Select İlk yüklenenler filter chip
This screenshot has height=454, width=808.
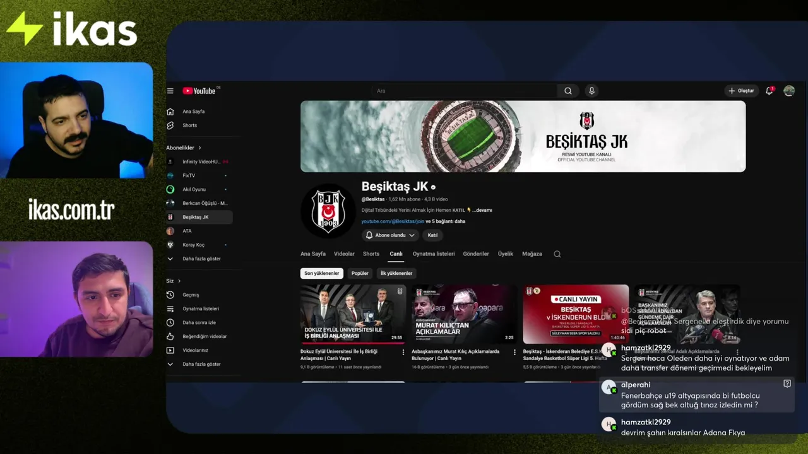click(x=396, y=273)
